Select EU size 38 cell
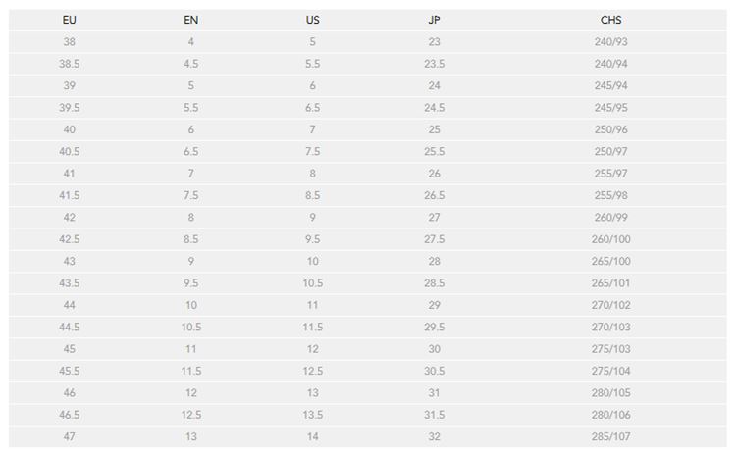The image size is (736, 456). (70, 42)
